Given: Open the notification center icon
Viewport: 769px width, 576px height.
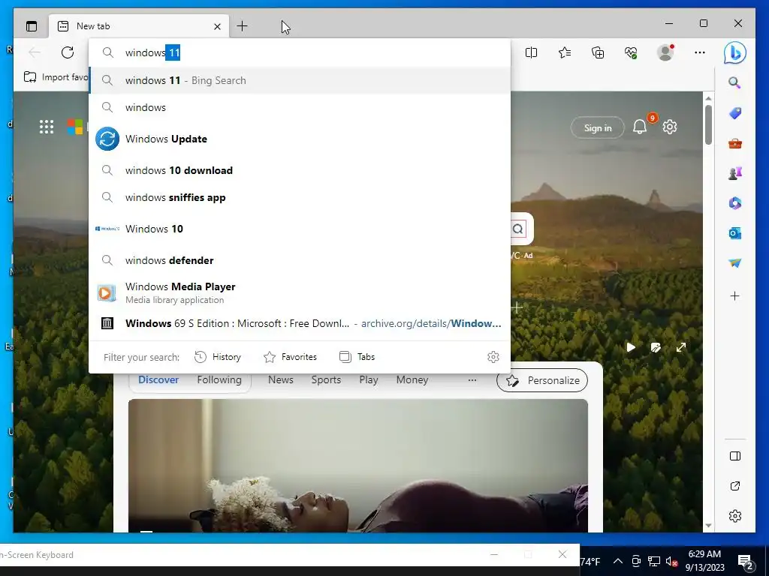Looking at the screenshot, I should point(746,562).
